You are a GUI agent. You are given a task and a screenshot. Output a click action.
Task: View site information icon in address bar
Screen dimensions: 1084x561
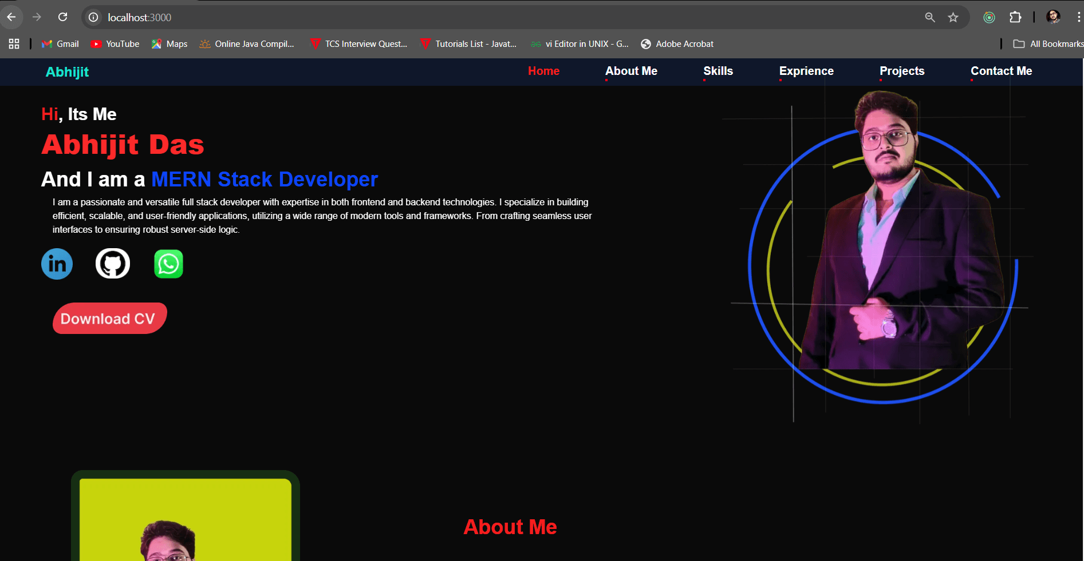point(93,17)
